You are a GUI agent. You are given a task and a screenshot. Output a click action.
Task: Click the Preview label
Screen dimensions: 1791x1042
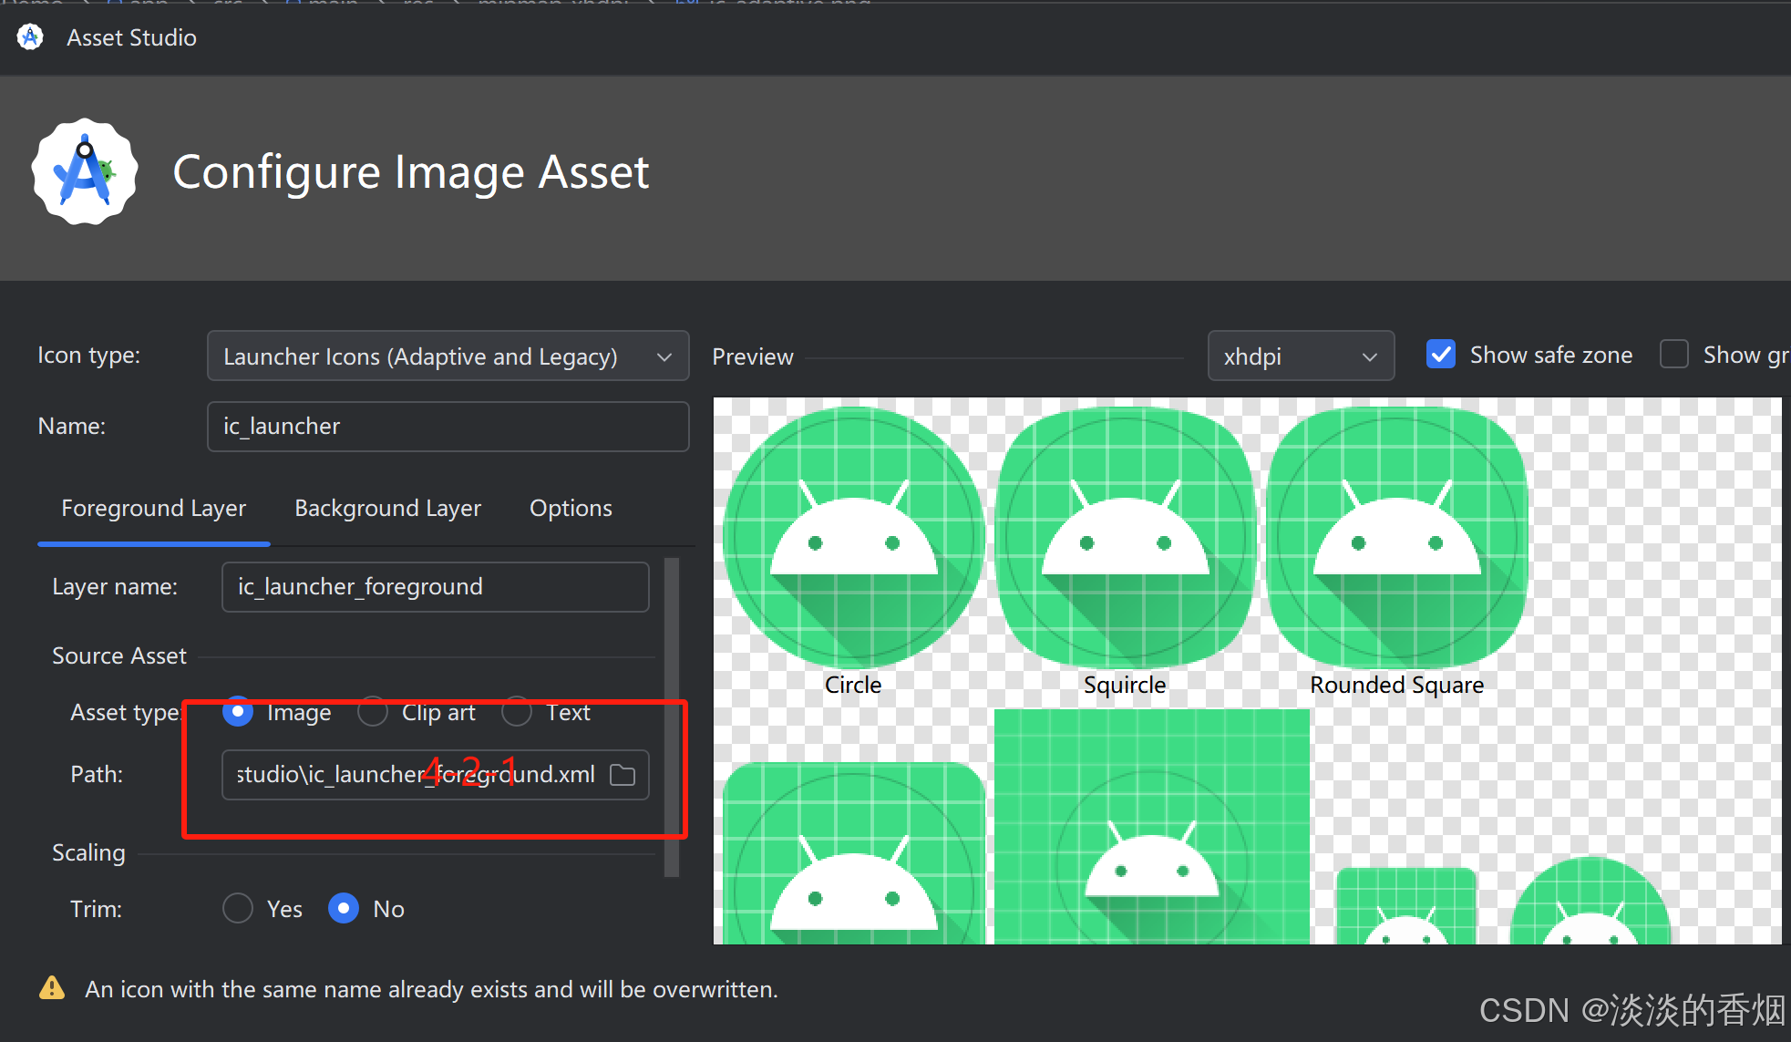(x=753, y=356)
